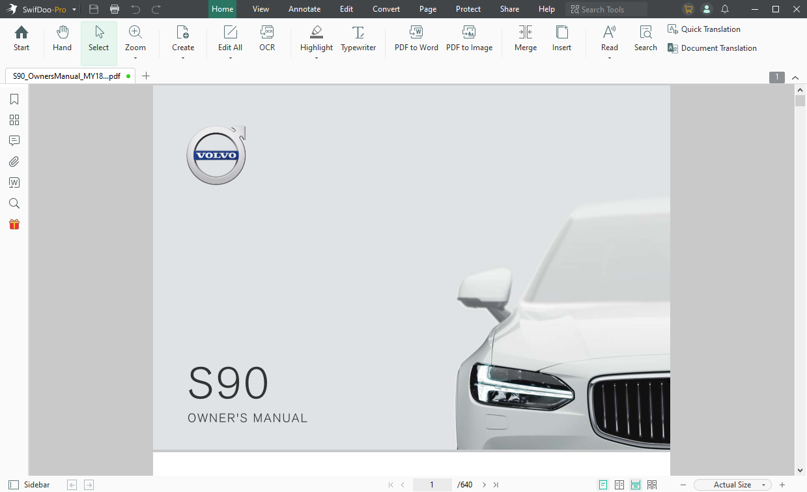The image size is (807, 492).
Task: Open the Convert tab
Action: pos(386,9)
